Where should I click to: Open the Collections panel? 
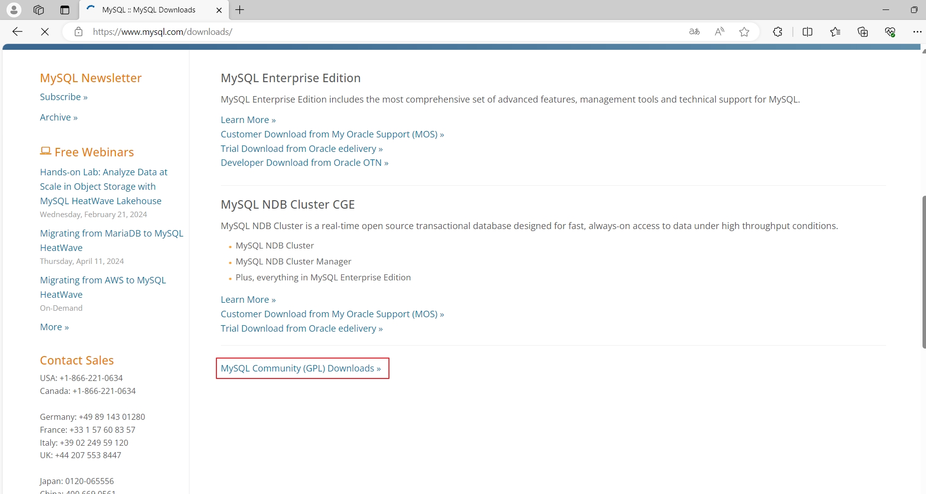pos(863,32)
